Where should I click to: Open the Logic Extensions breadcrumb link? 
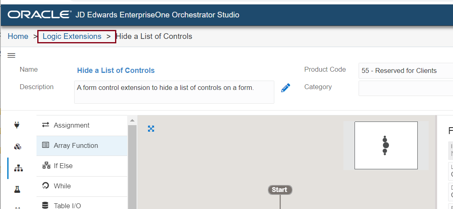click(72, 36)
